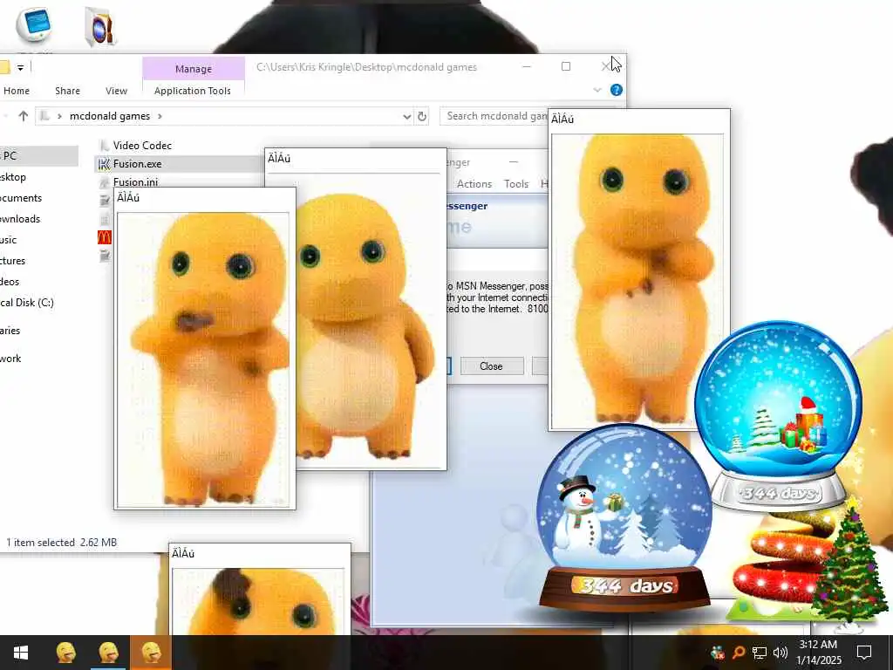Image resolution: width=893 pixels, height=670 pixels.
Task: Open the Share ribbon tab
Action: pos(67,91)
